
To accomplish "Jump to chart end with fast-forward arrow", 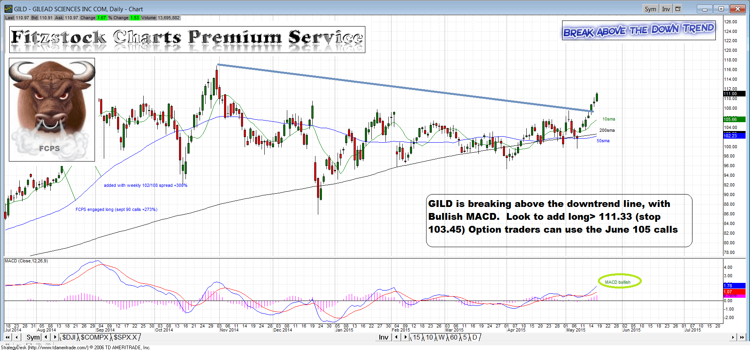I will coord(742,338).
